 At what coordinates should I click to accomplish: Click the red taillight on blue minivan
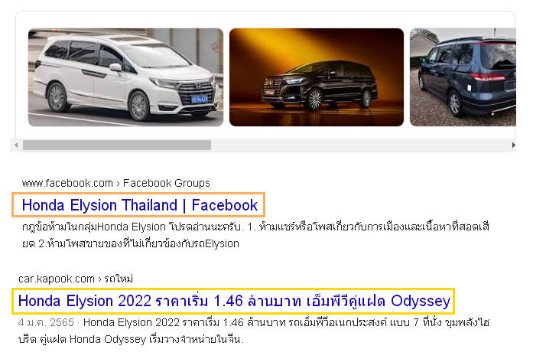[488, 77]
